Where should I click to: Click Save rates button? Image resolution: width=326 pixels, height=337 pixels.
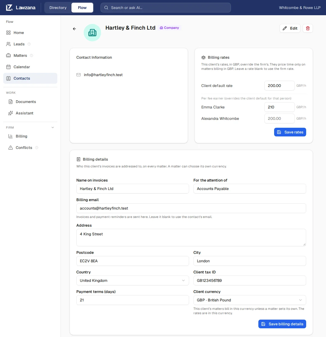click(290, 132)
